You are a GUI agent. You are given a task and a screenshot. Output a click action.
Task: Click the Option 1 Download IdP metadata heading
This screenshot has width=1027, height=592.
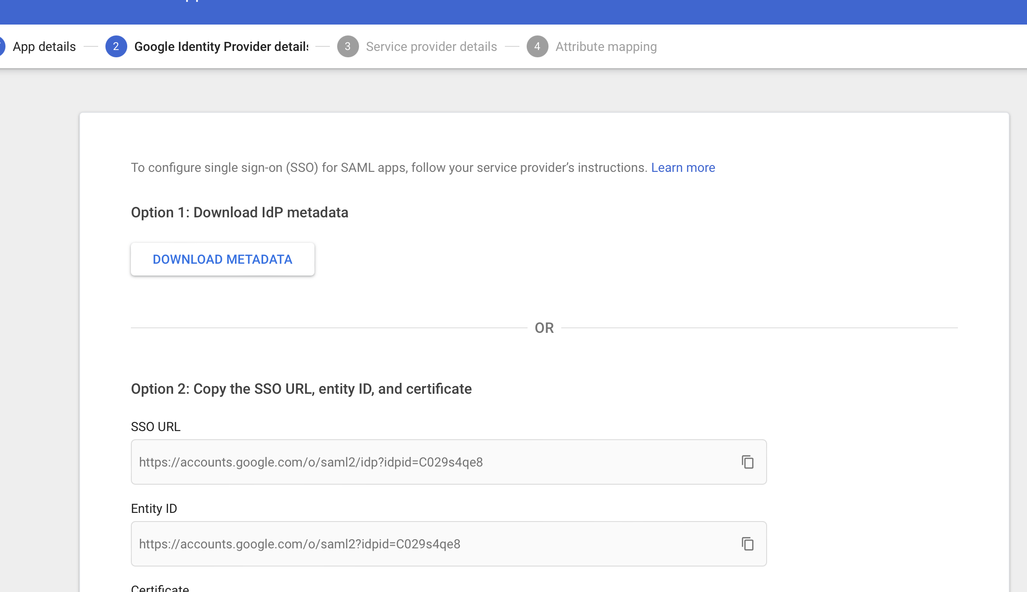[x=239, y=212]
